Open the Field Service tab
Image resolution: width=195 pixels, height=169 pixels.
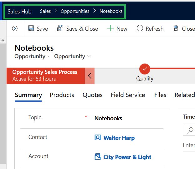[x=128, y=95]
